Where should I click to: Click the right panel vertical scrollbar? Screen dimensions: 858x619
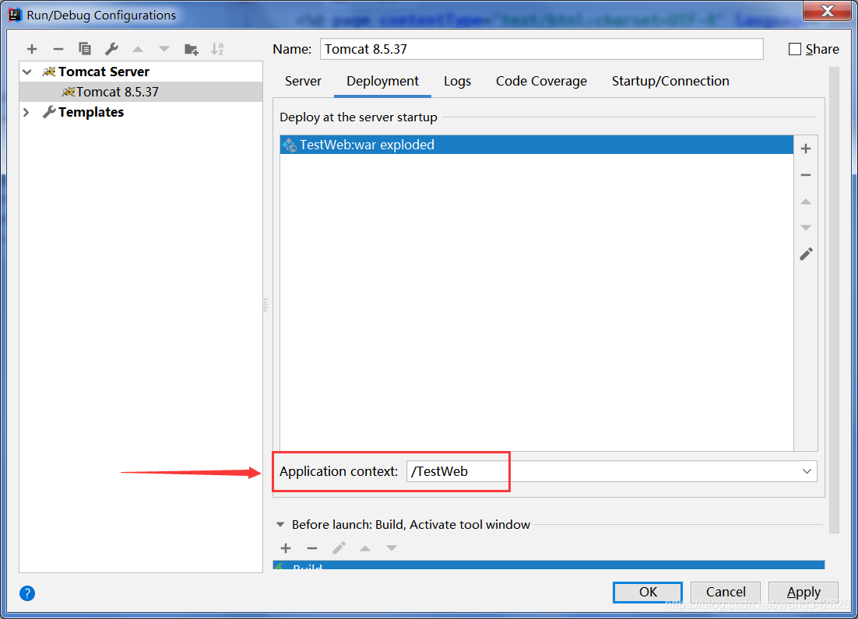tap(834, 300)
